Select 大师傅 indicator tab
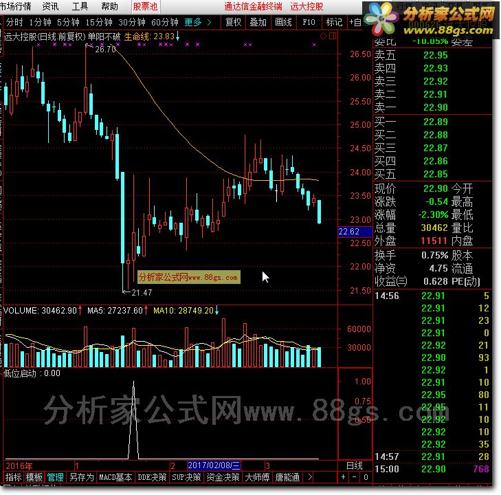 [x=258, y=477]
